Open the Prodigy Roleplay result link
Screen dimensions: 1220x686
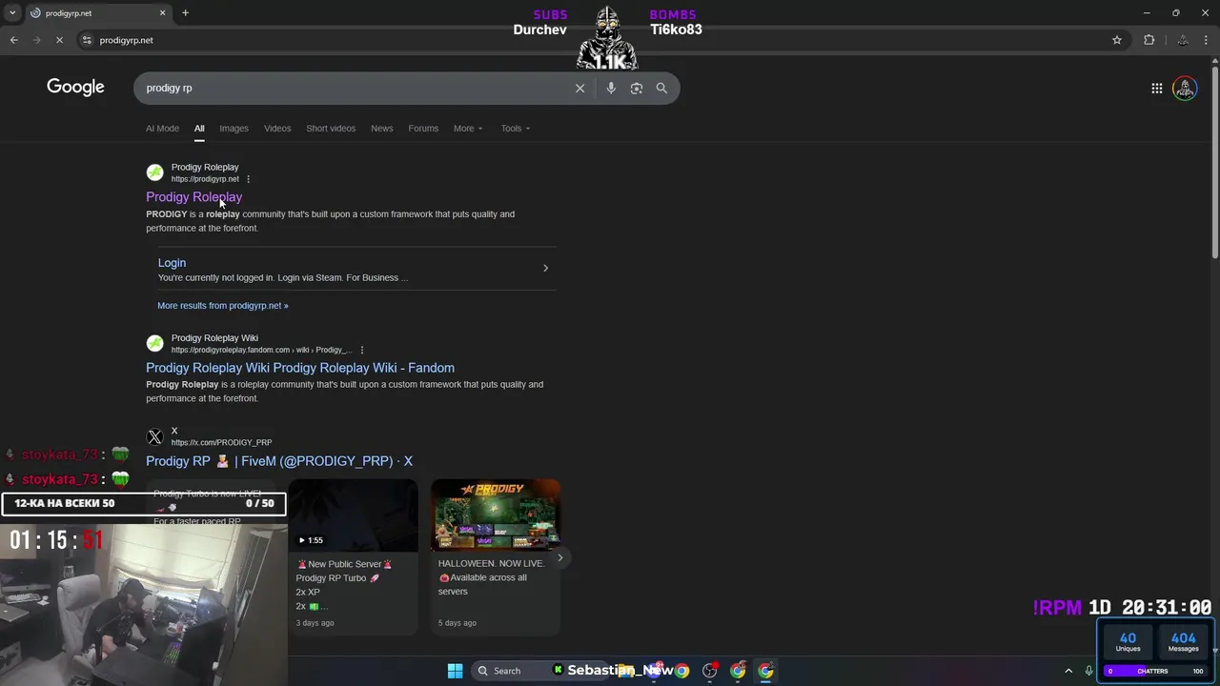tap(193, 197)
